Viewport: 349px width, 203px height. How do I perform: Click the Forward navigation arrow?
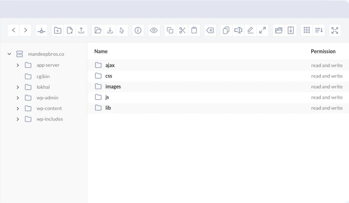pos(25,30)
